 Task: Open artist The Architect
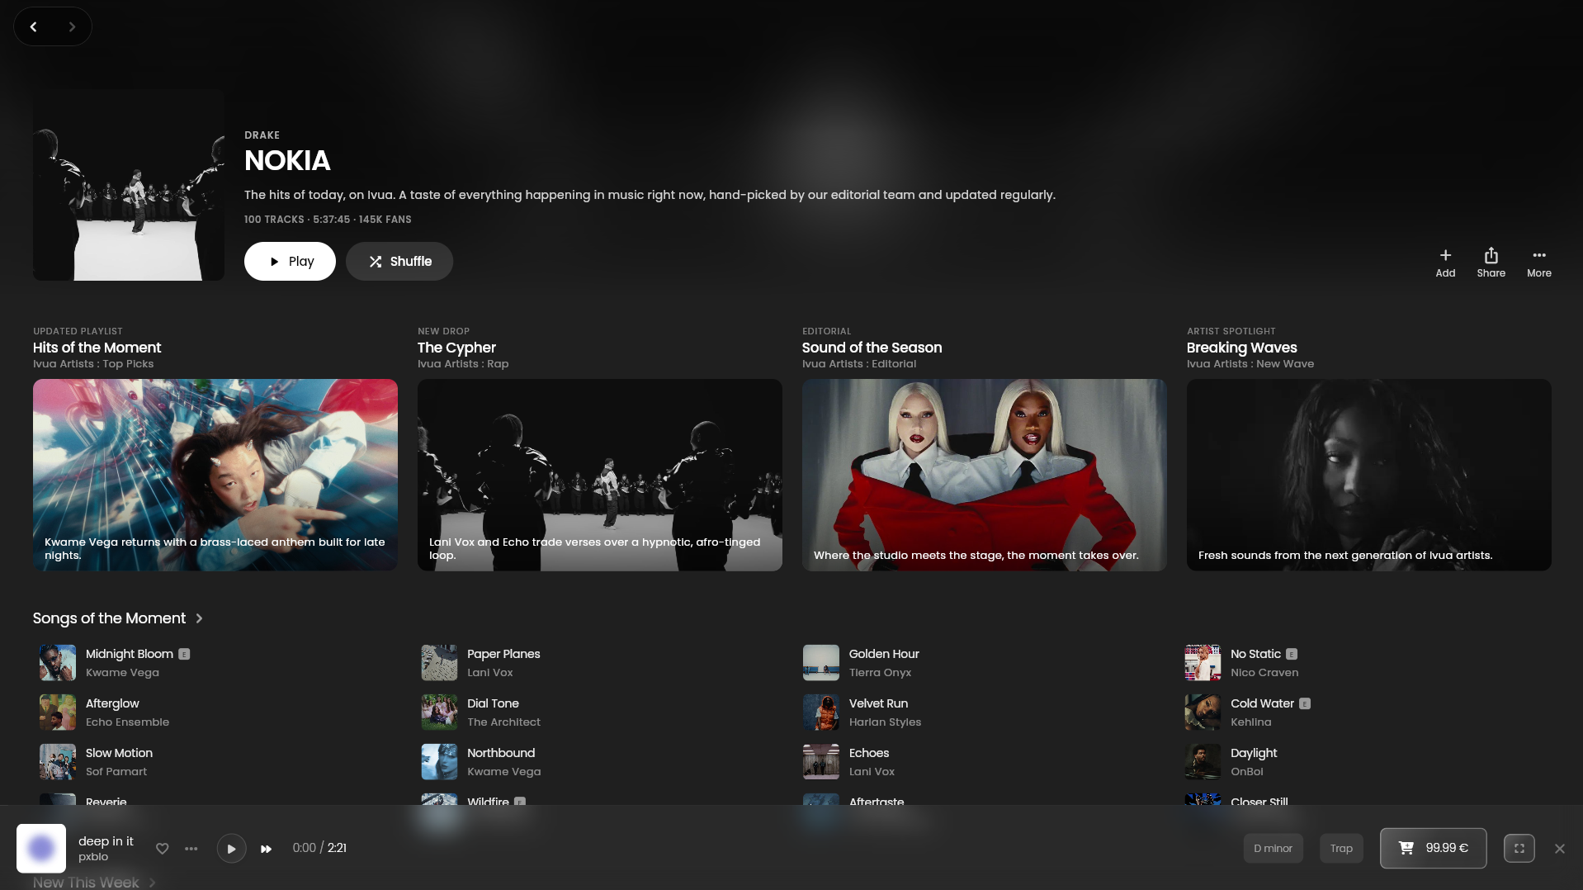click(503, 722)
